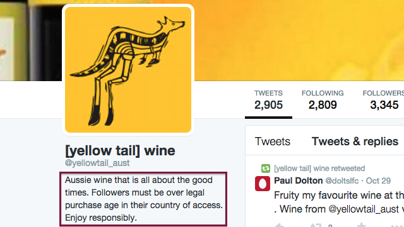This screenshot has width=404, height=227.
Task: View the Following 2,809 list
Action: point(323,101)
